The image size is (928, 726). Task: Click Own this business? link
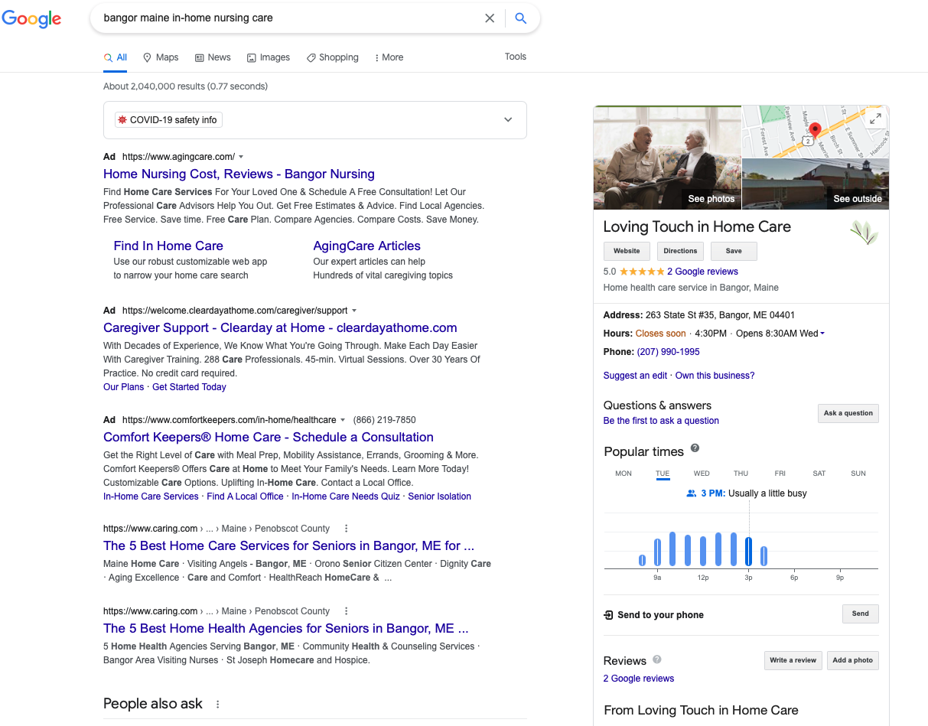pos(715,376)
